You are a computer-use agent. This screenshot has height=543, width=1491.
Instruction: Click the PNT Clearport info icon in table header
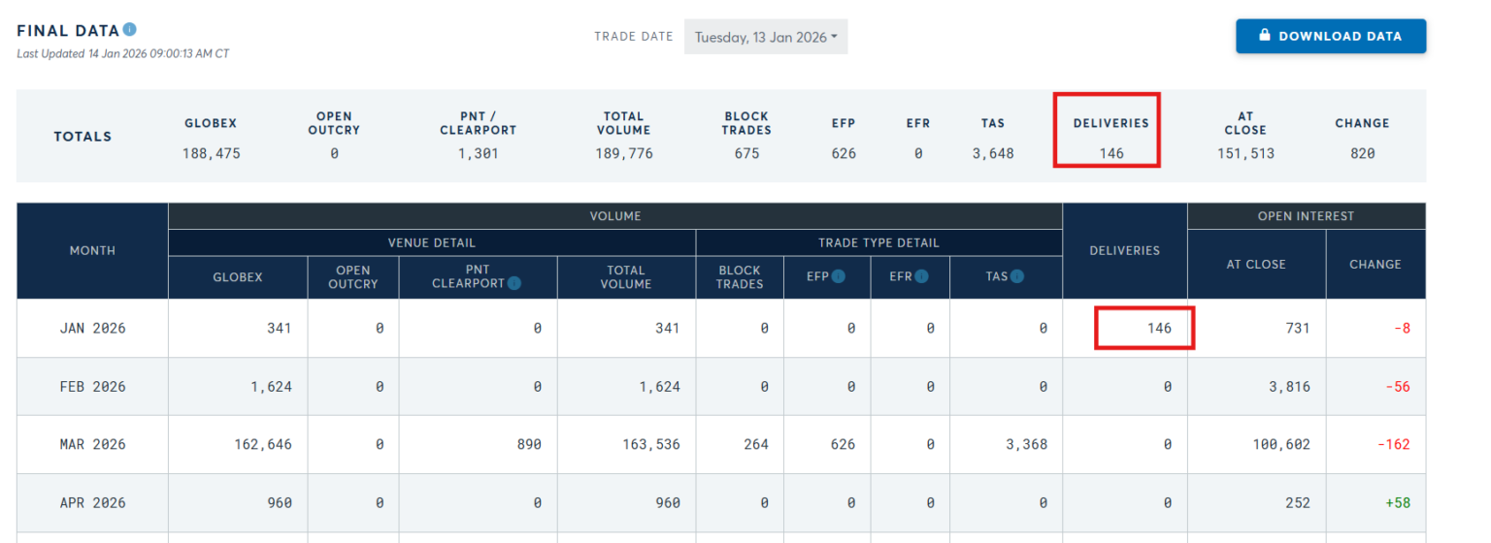(514, 283)
